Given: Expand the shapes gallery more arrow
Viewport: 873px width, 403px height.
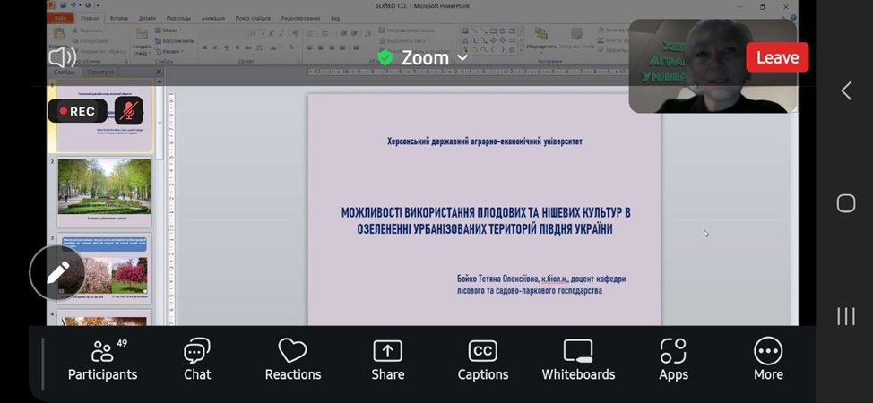Looking at the screenshot, I should pos(521,50).
